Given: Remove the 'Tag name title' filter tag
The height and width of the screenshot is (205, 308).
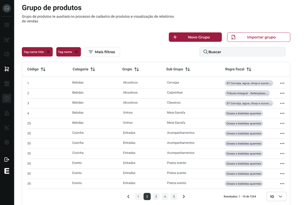Looking at the screenshot, I should 48,52.
